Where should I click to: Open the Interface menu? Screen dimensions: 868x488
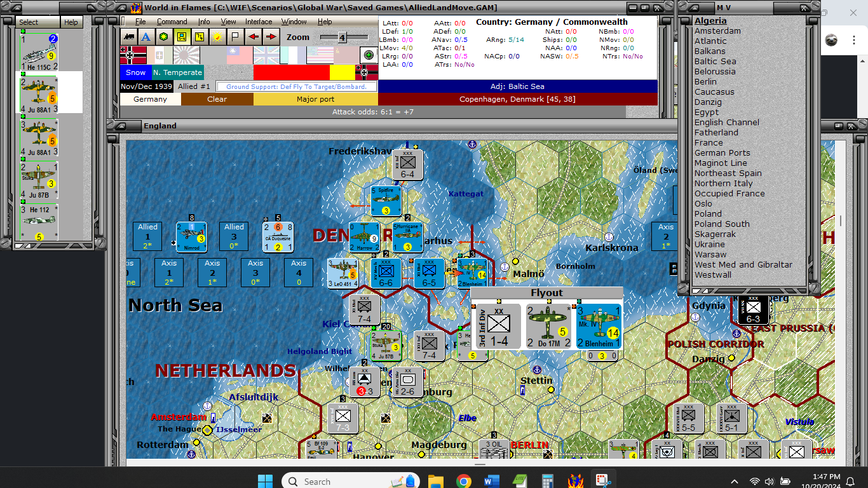coord(259,22)
